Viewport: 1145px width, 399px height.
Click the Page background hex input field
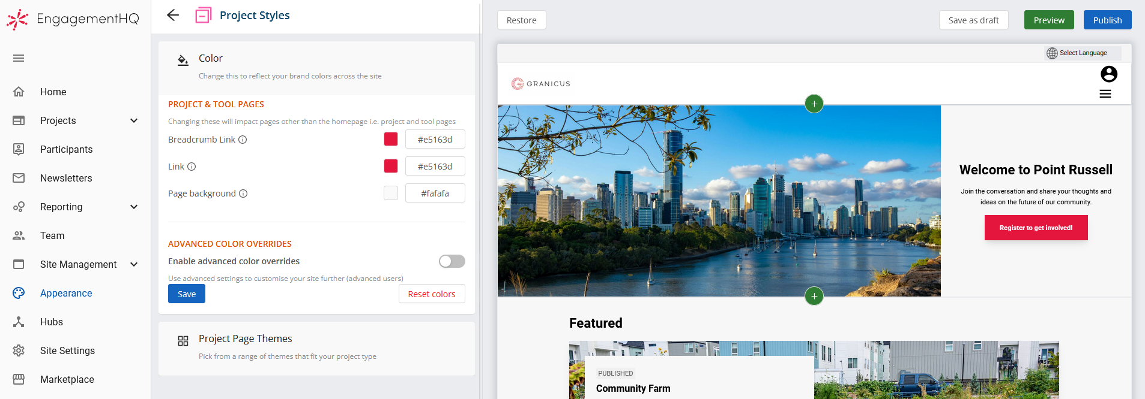(x=435, y=194)
